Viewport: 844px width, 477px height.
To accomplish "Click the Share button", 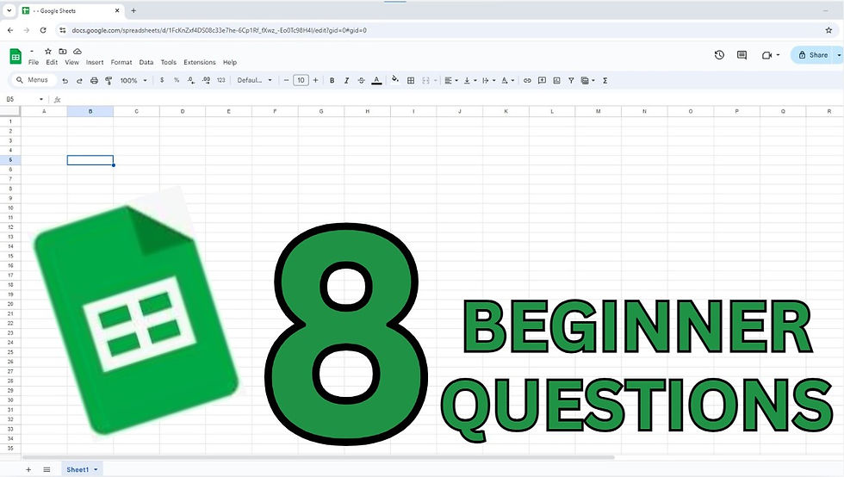I will pos(813,55).
